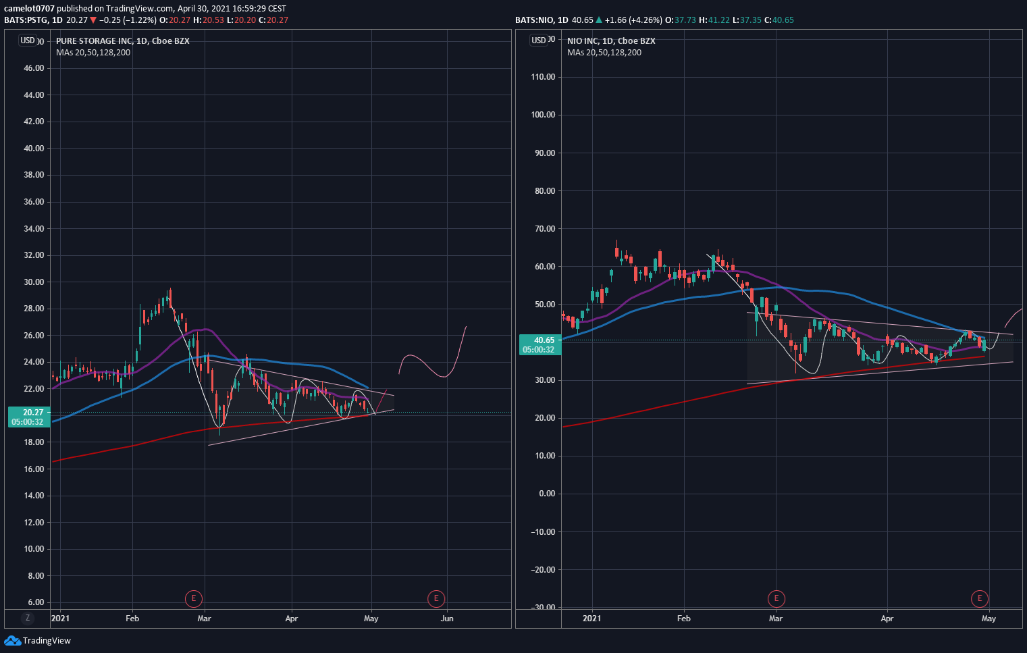The image size is (1027, 653).
Task: Click the L:37.35 low value
Action: [x=747, y=20]
